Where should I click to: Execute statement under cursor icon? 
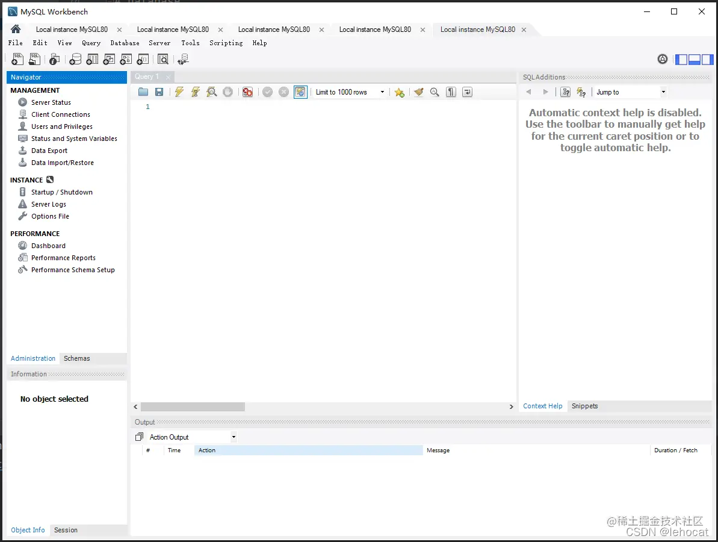tap(196, 92)
